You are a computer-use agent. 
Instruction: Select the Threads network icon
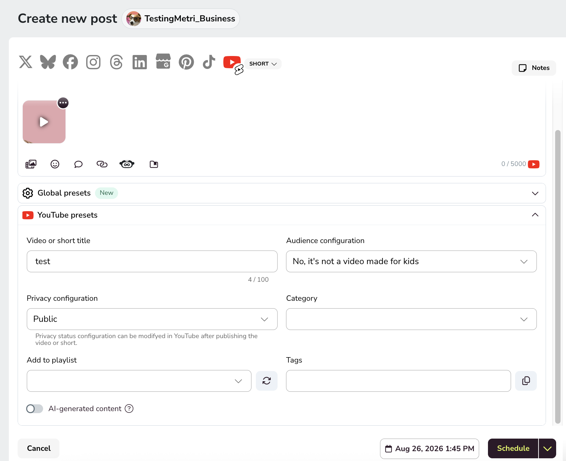click(x=116, y=62)
